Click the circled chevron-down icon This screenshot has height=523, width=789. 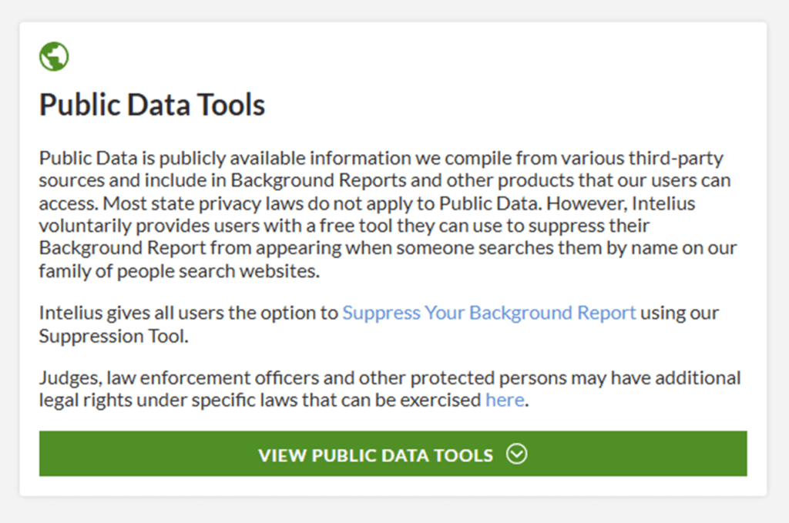pos(516,454)
